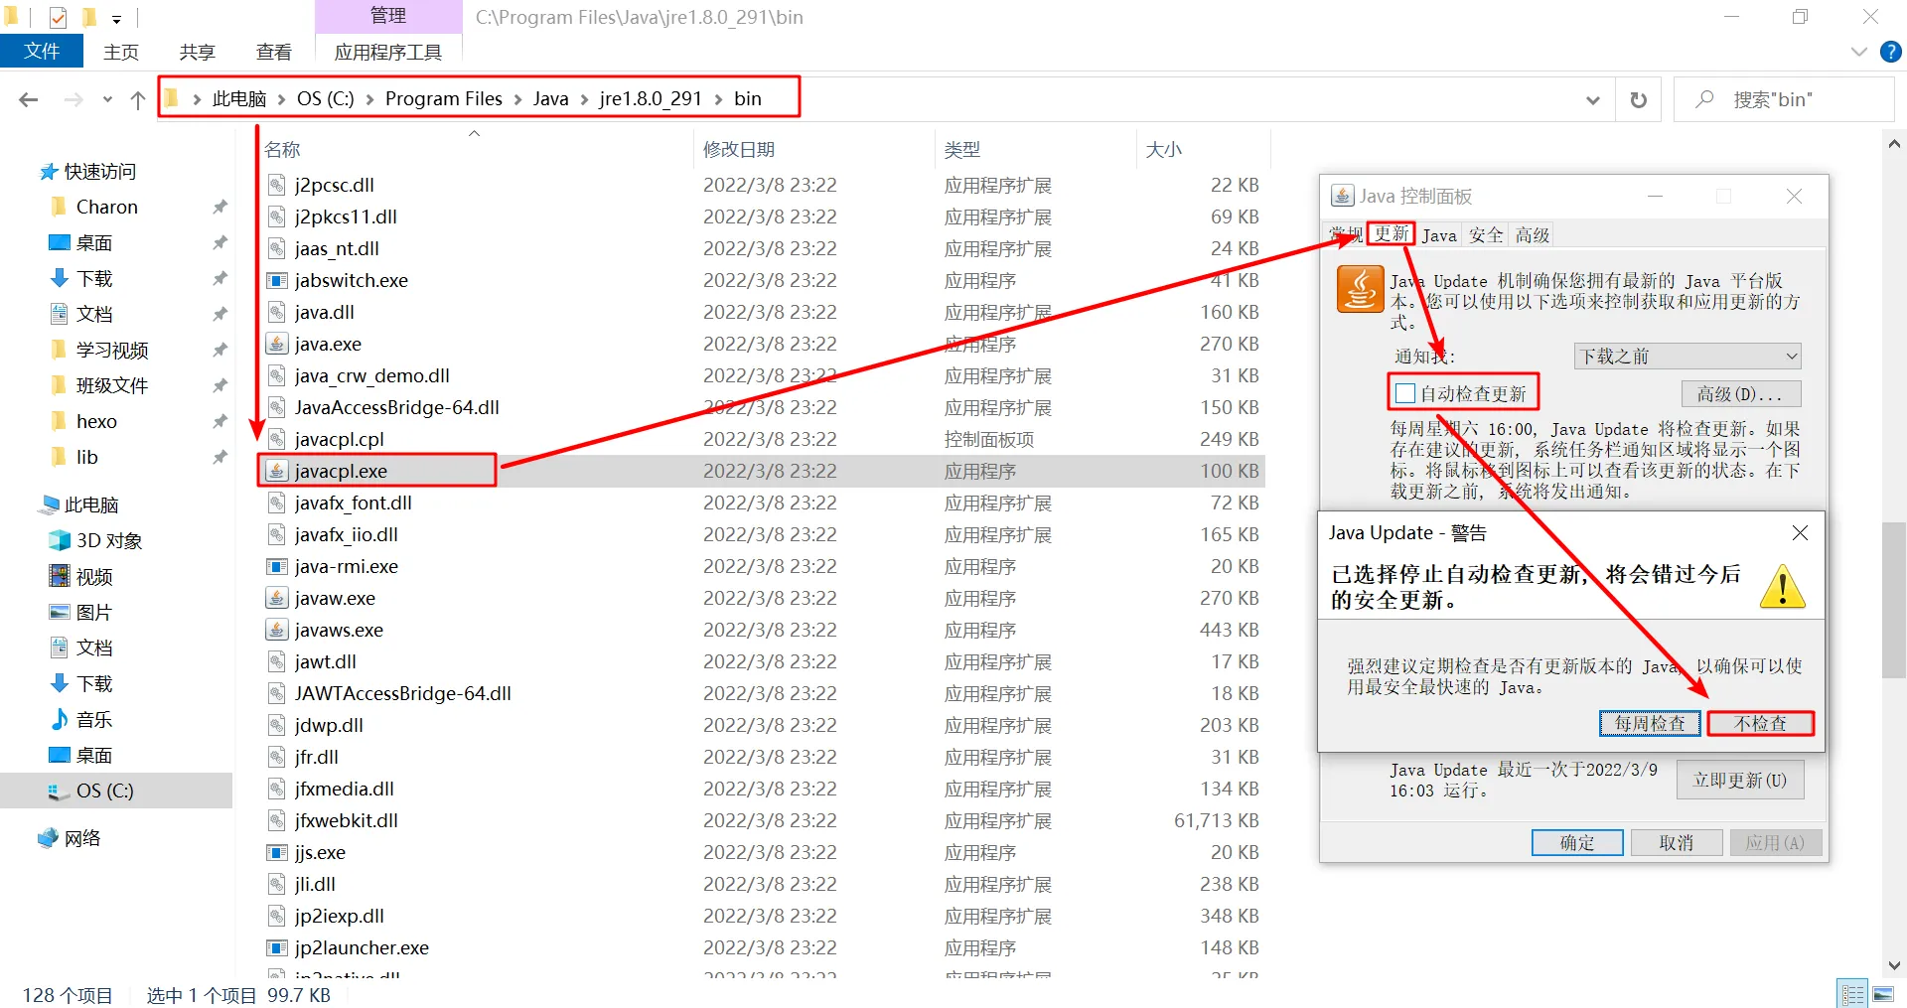
Task: Click the java-rmi.exe file icon
Action: coord(277,566)
